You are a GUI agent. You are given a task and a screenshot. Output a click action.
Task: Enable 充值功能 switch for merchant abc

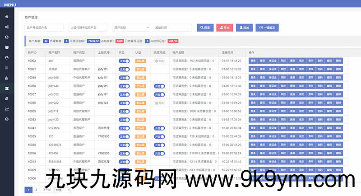click(x=159, y=61)
